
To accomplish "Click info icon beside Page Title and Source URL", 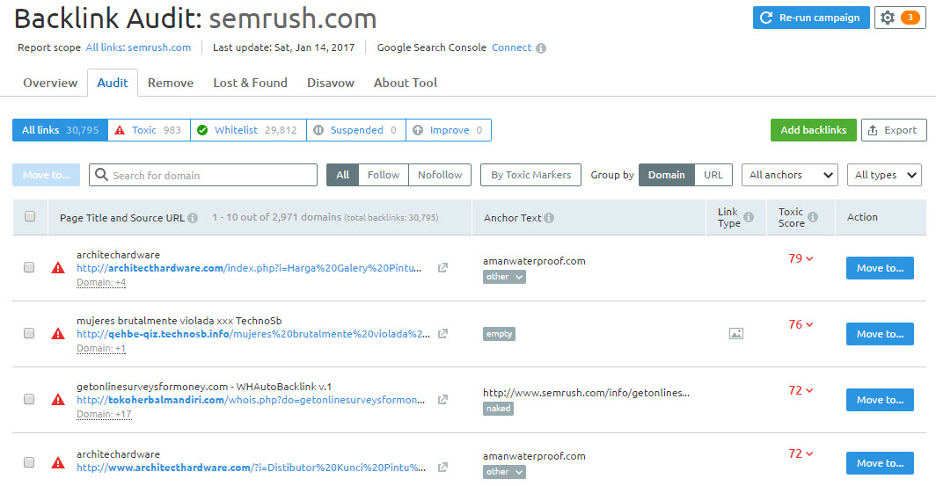I will coord(193,218).
